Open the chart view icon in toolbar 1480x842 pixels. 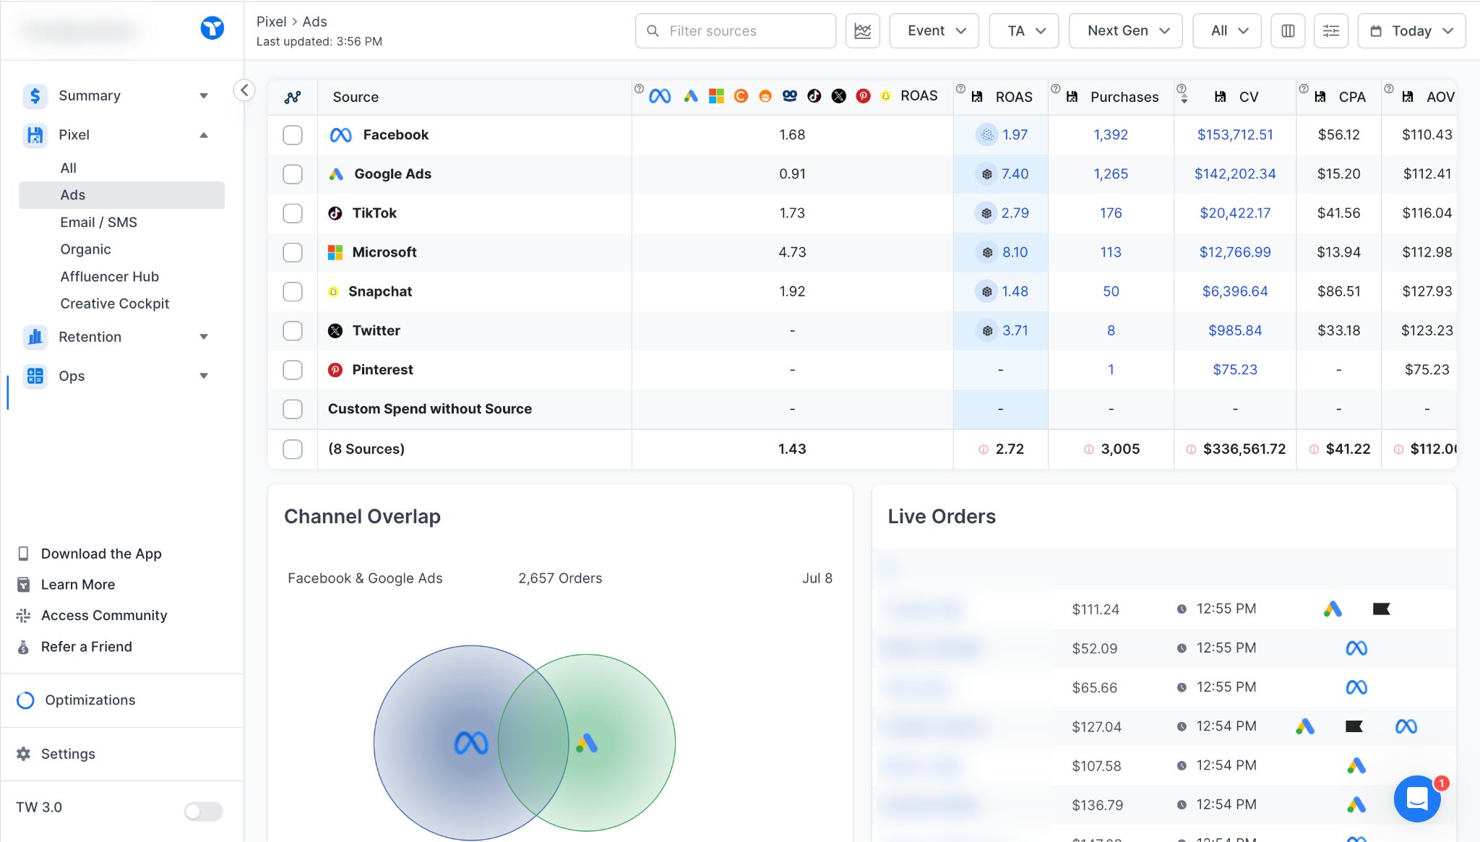(862, 30)
